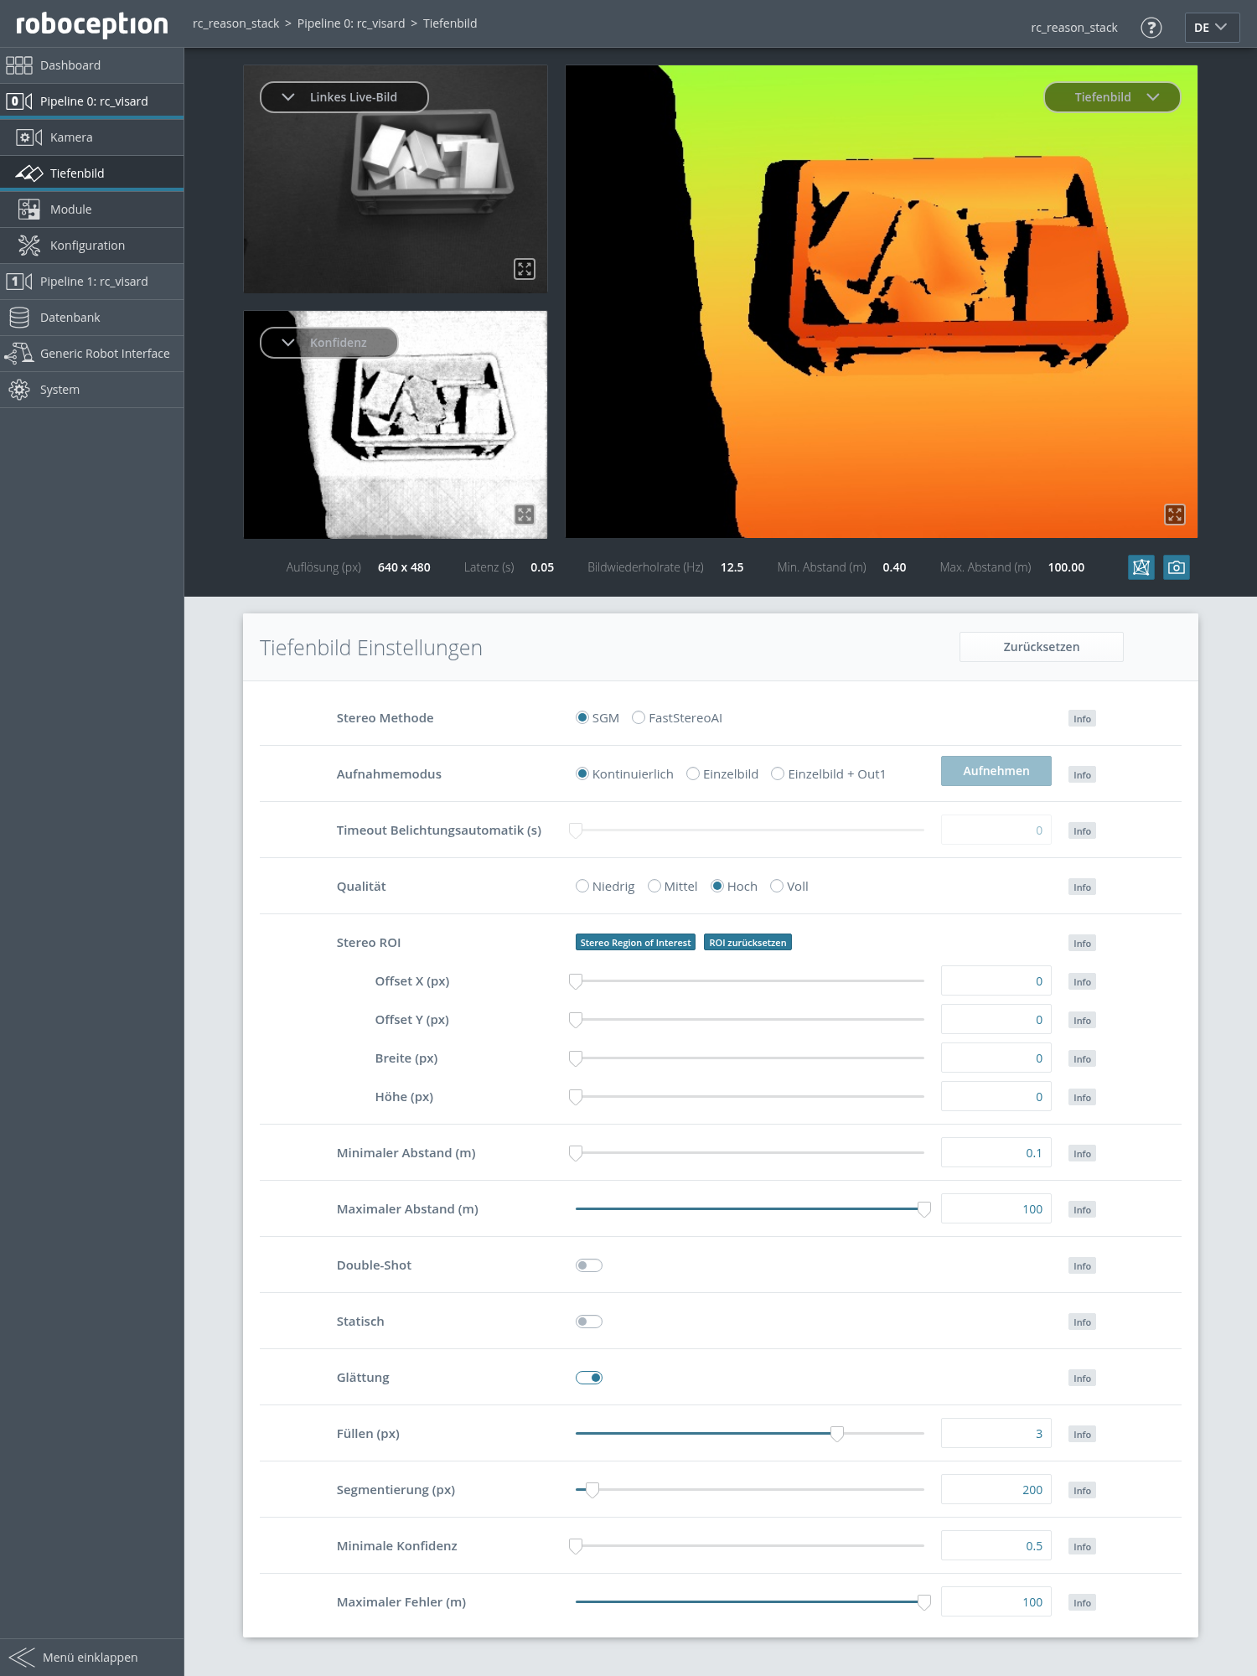Screen dimensions: 1257x1676
Task: Open Pipeline 0: rc_visard menu item
Action: pos(91,101)
